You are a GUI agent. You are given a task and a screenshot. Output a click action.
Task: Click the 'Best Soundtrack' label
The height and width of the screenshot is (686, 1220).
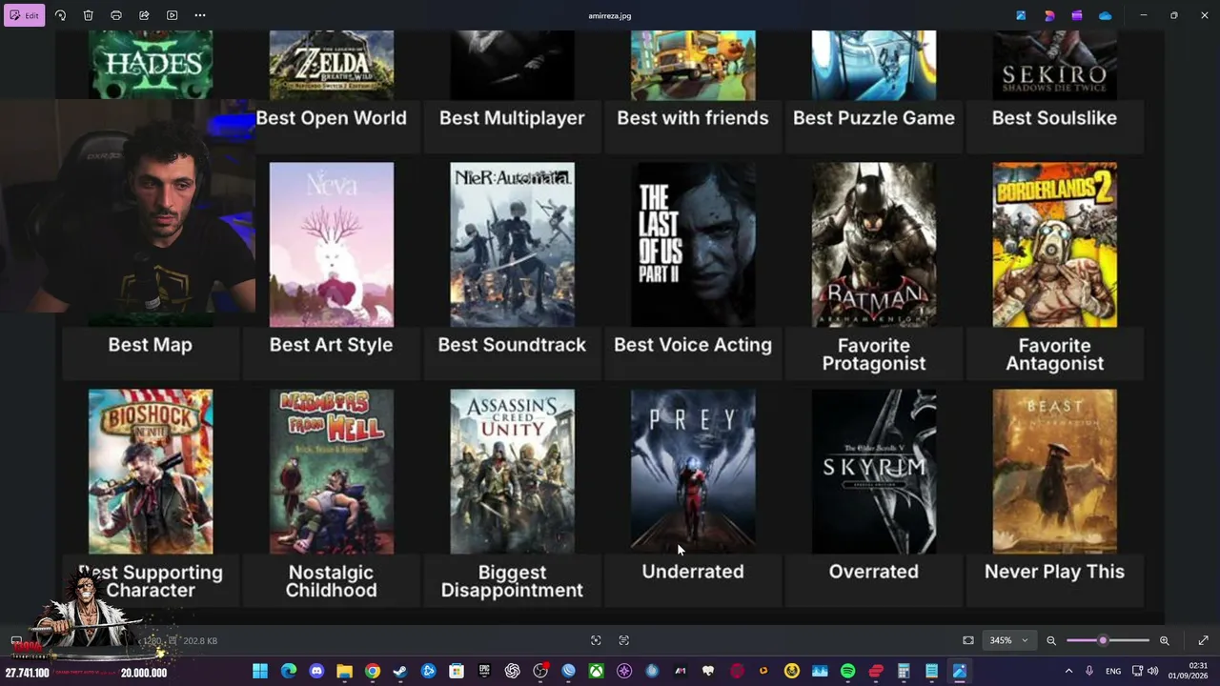coord(512,345)
